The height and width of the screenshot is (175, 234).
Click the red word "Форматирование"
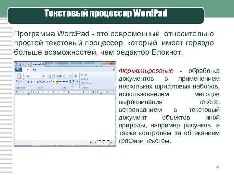point(146,71)
